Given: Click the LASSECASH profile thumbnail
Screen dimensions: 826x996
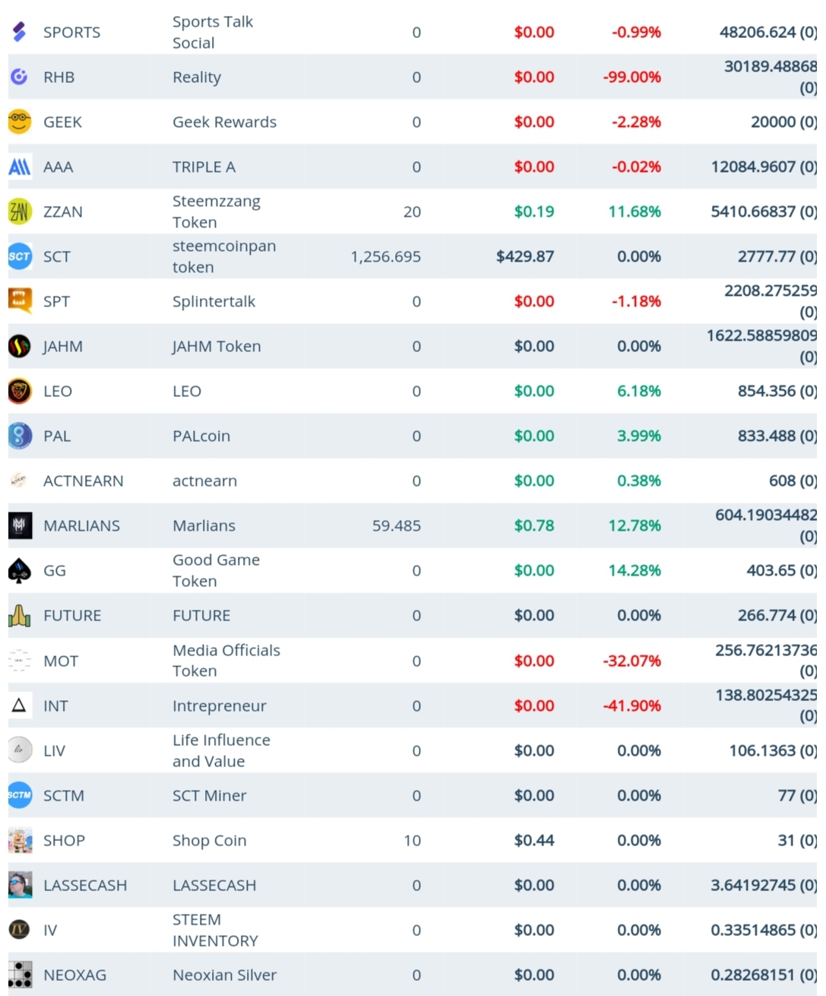Looking at the screenshot, I should (x=20, y=885).
